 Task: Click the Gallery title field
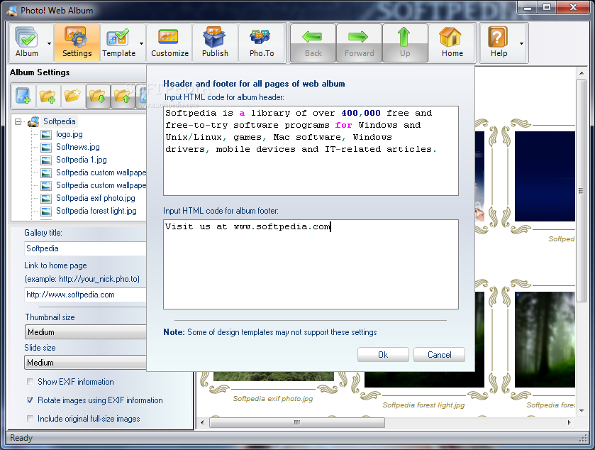click(x=85, y=248)
